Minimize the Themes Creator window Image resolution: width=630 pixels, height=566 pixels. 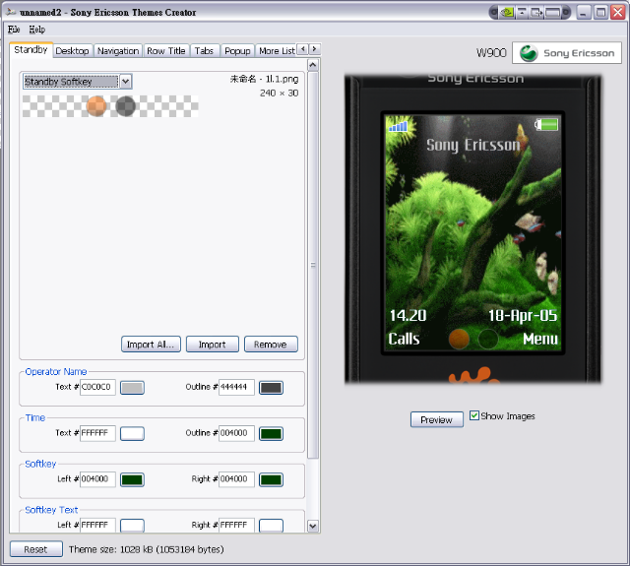tap(584, 13)
